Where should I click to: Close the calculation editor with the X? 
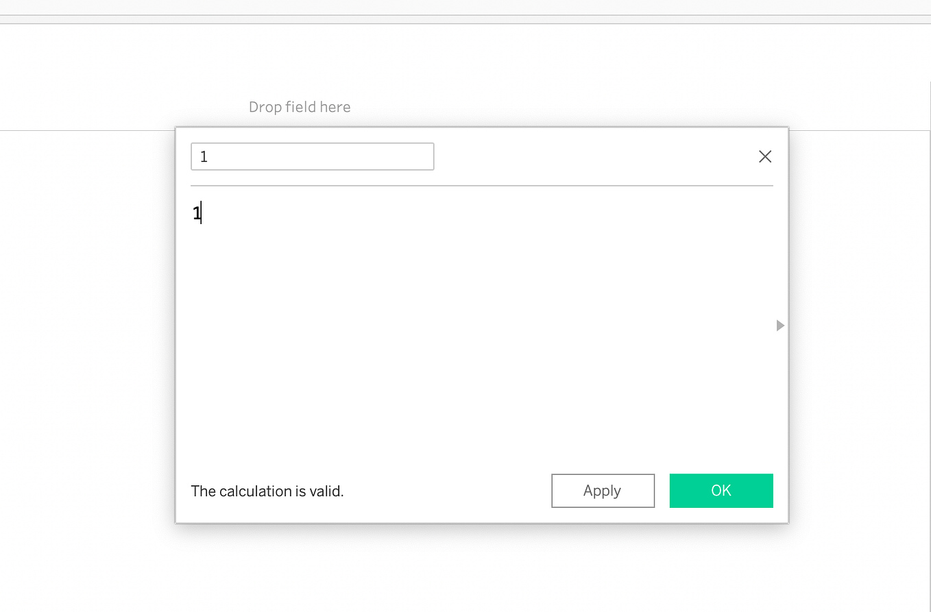(765, 156)
